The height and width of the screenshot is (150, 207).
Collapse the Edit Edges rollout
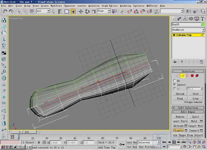click(188, 112)
